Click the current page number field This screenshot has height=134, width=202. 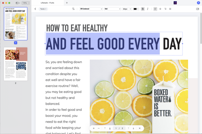116,128
